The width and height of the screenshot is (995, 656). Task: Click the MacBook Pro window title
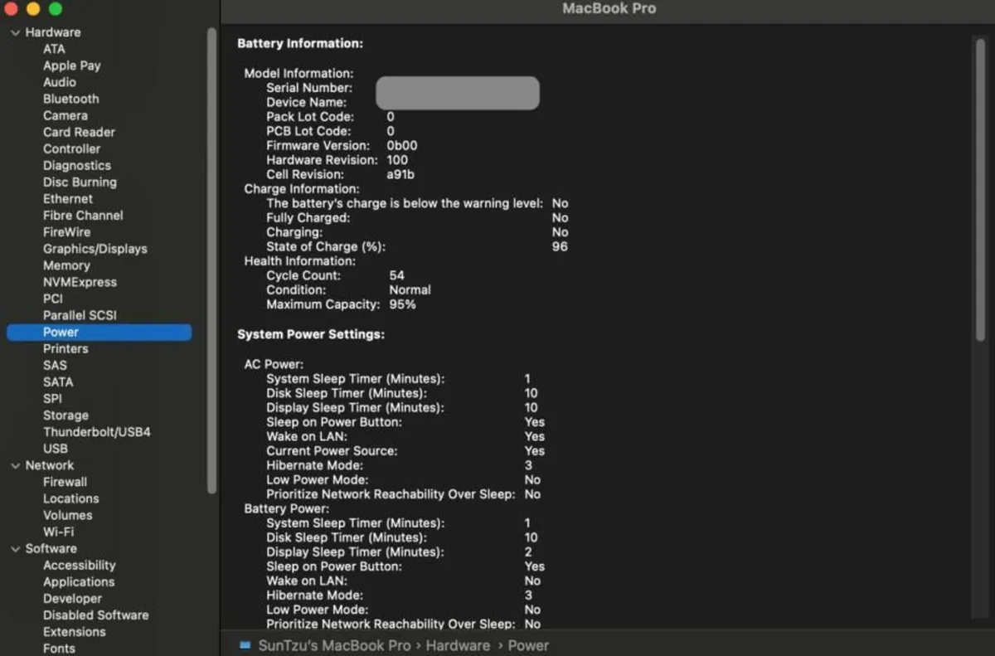coord(609,8)
